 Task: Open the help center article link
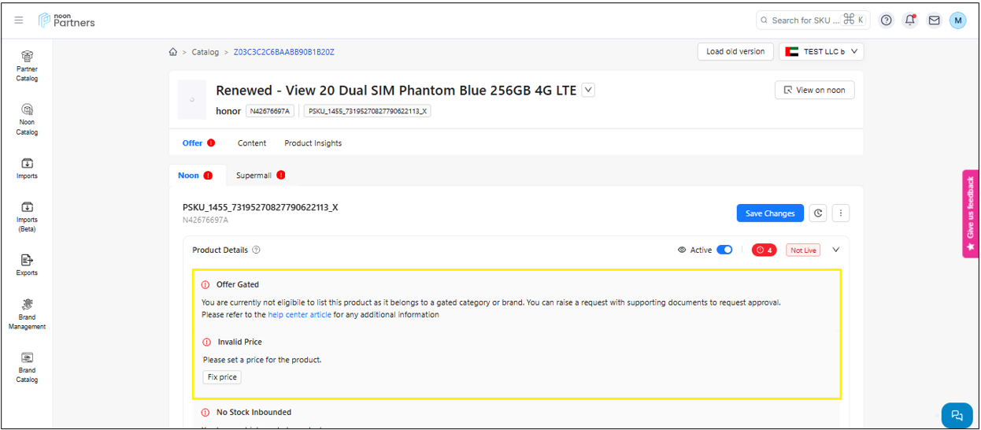pyautogui.click(x=299, y=315)
